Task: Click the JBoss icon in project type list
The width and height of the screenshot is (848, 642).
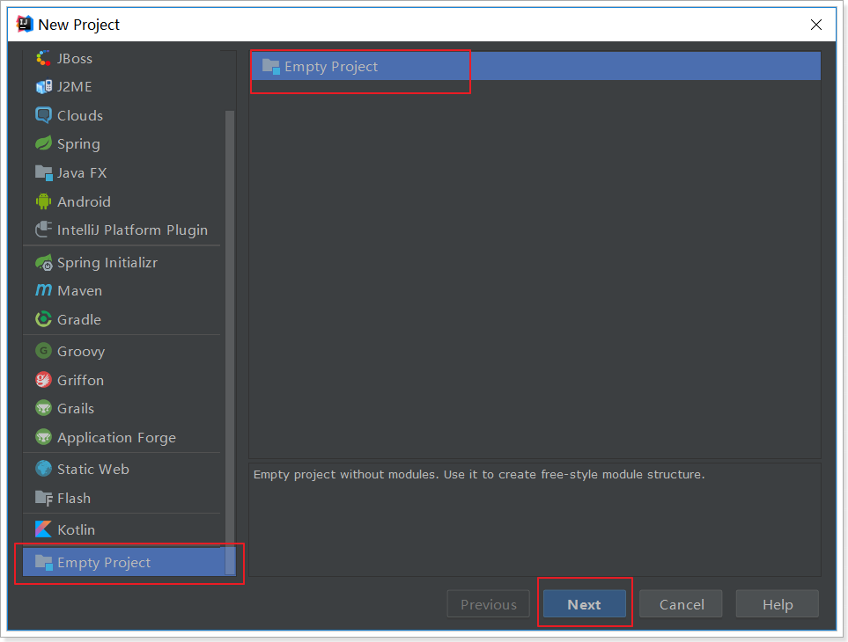Action: (43, 58)
